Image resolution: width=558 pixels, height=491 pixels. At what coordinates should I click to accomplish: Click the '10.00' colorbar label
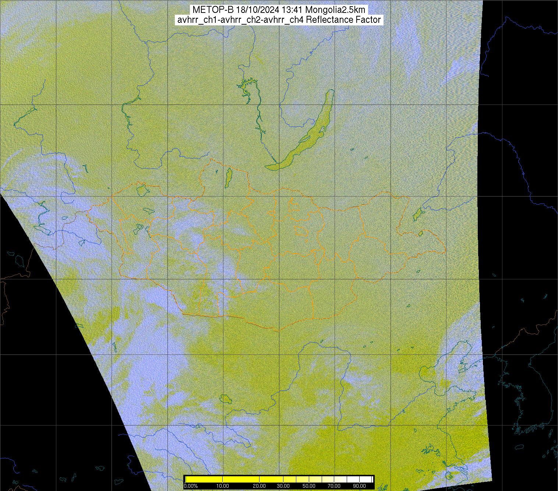point(223,486)
